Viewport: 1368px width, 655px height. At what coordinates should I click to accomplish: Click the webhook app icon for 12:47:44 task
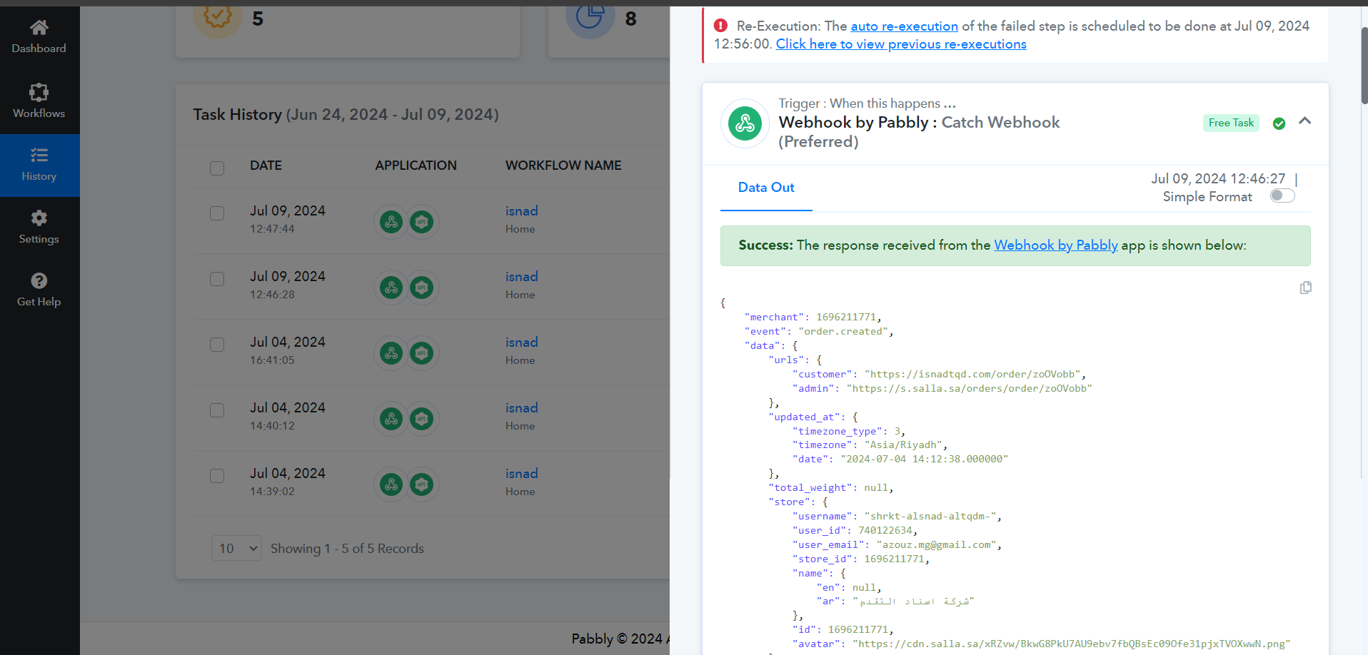(x=391, y=222)
